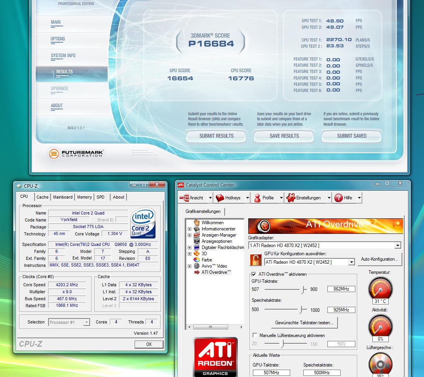Click the Farbe color wheel icon
Viewport: 424px width, 377px height.
click(197, 259)
